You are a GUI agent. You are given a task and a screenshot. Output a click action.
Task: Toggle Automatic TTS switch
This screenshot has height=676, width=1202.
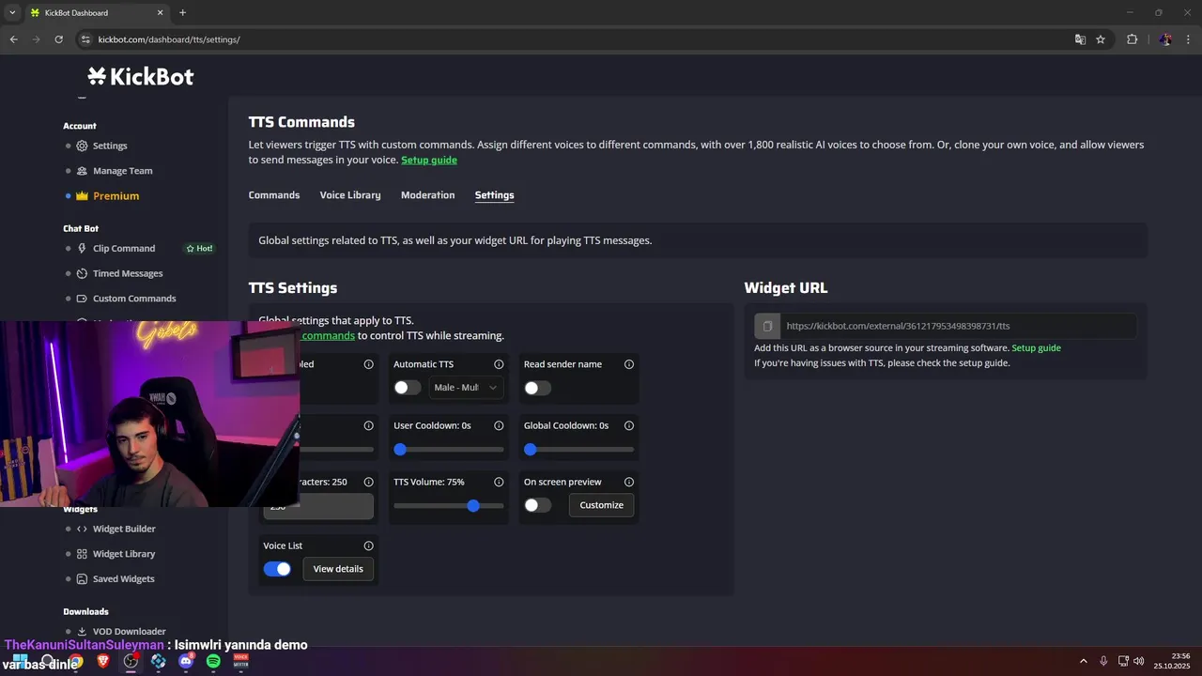pos(408,388)
